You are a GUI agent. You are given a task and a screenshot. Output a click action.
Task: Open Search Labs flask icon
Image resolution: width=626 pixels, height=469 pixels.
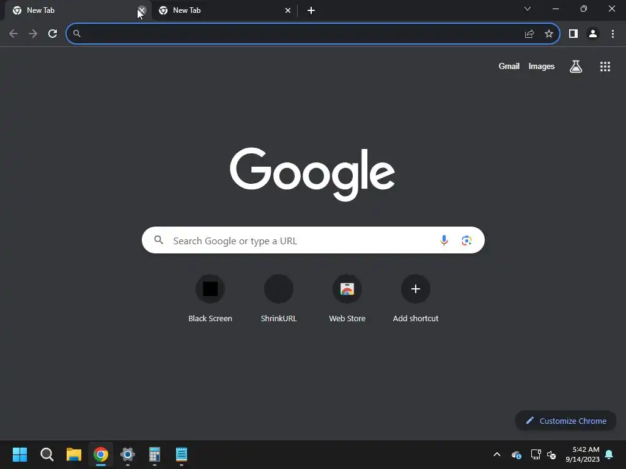tap(576, 67)
